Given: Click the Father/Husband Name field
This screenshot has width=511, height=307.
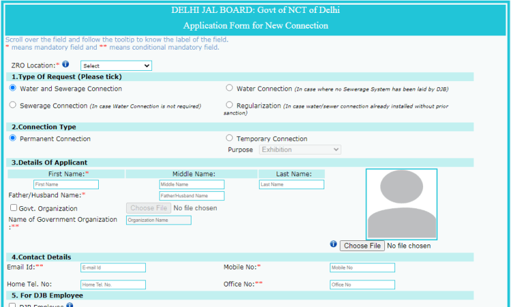Looking at the screenshot, I should pos(192,196).
